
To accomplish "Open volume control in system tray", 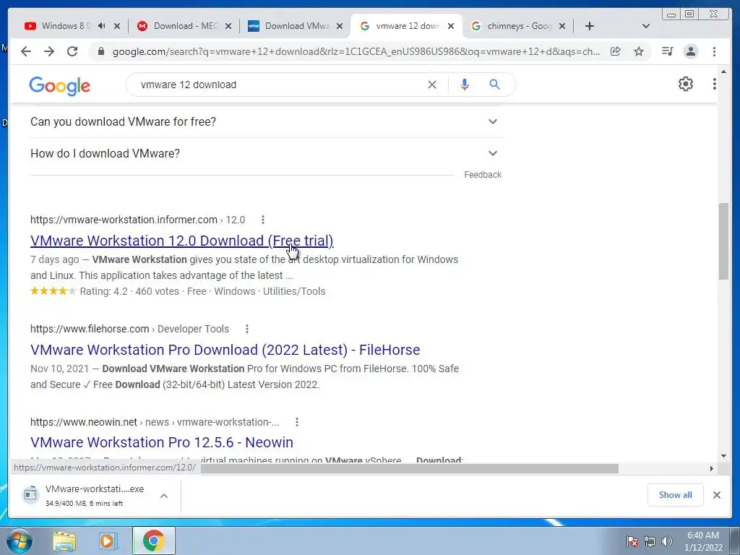I will tap(667, 541).
